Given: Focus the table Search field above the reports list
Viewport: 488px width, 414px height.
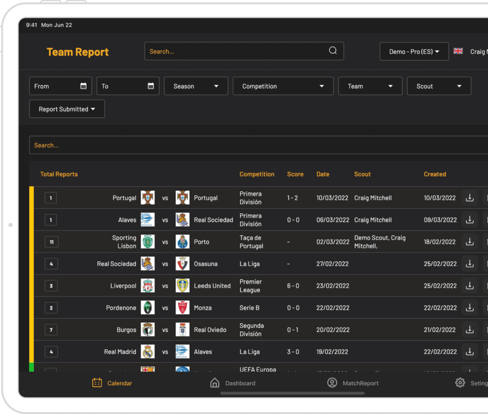Looking at the screenshot, I should click(x=257, y=145).
